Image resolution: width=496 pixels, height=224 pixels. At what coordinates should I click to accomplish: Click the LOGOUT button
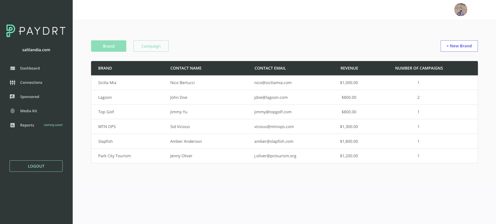pos(36,166)
